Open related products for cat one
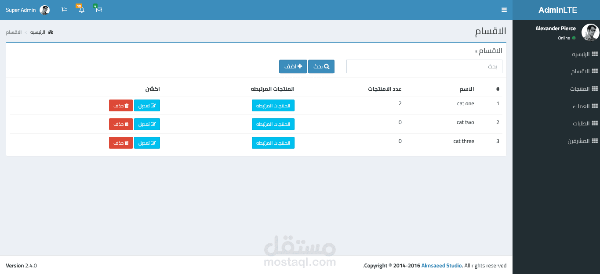Image resolution: width=600 pixels, height=274 pixels. [x=273, y=106]
